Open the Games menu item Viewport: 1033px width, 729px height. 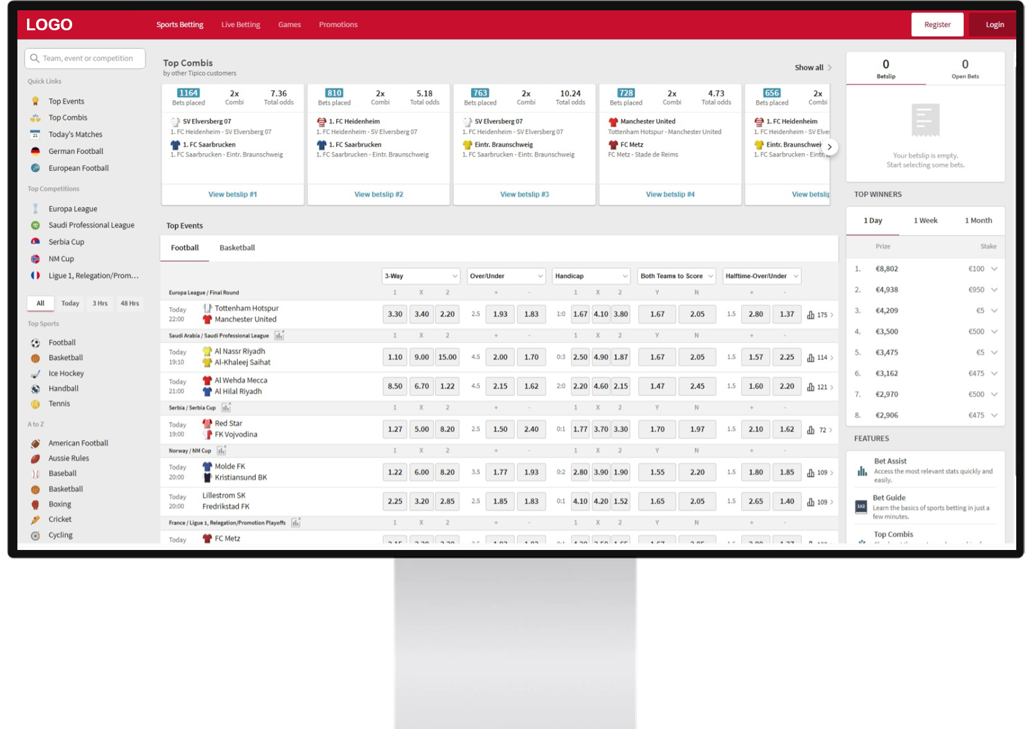(x=290, y=24)
